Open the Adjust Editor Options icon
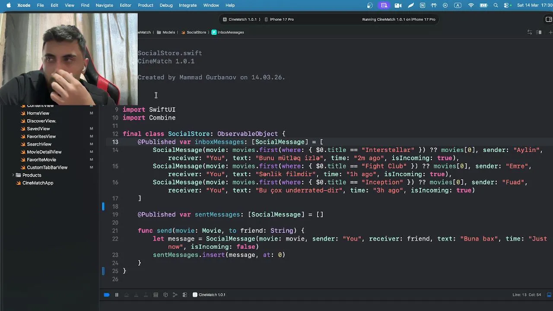 (539, 32)
